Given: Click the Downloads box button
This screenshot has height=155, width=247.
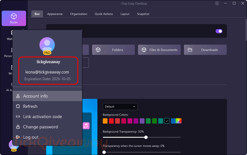Looking at the screenshot, I should coord(205,50).
